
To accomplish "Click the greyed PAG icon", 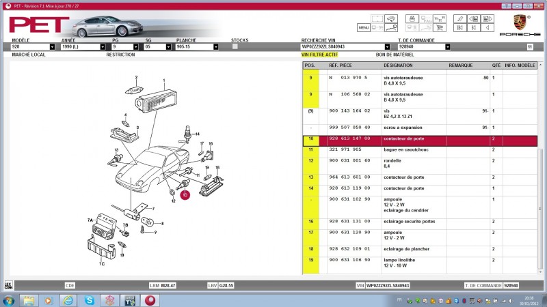I will [x=426, y=19].
